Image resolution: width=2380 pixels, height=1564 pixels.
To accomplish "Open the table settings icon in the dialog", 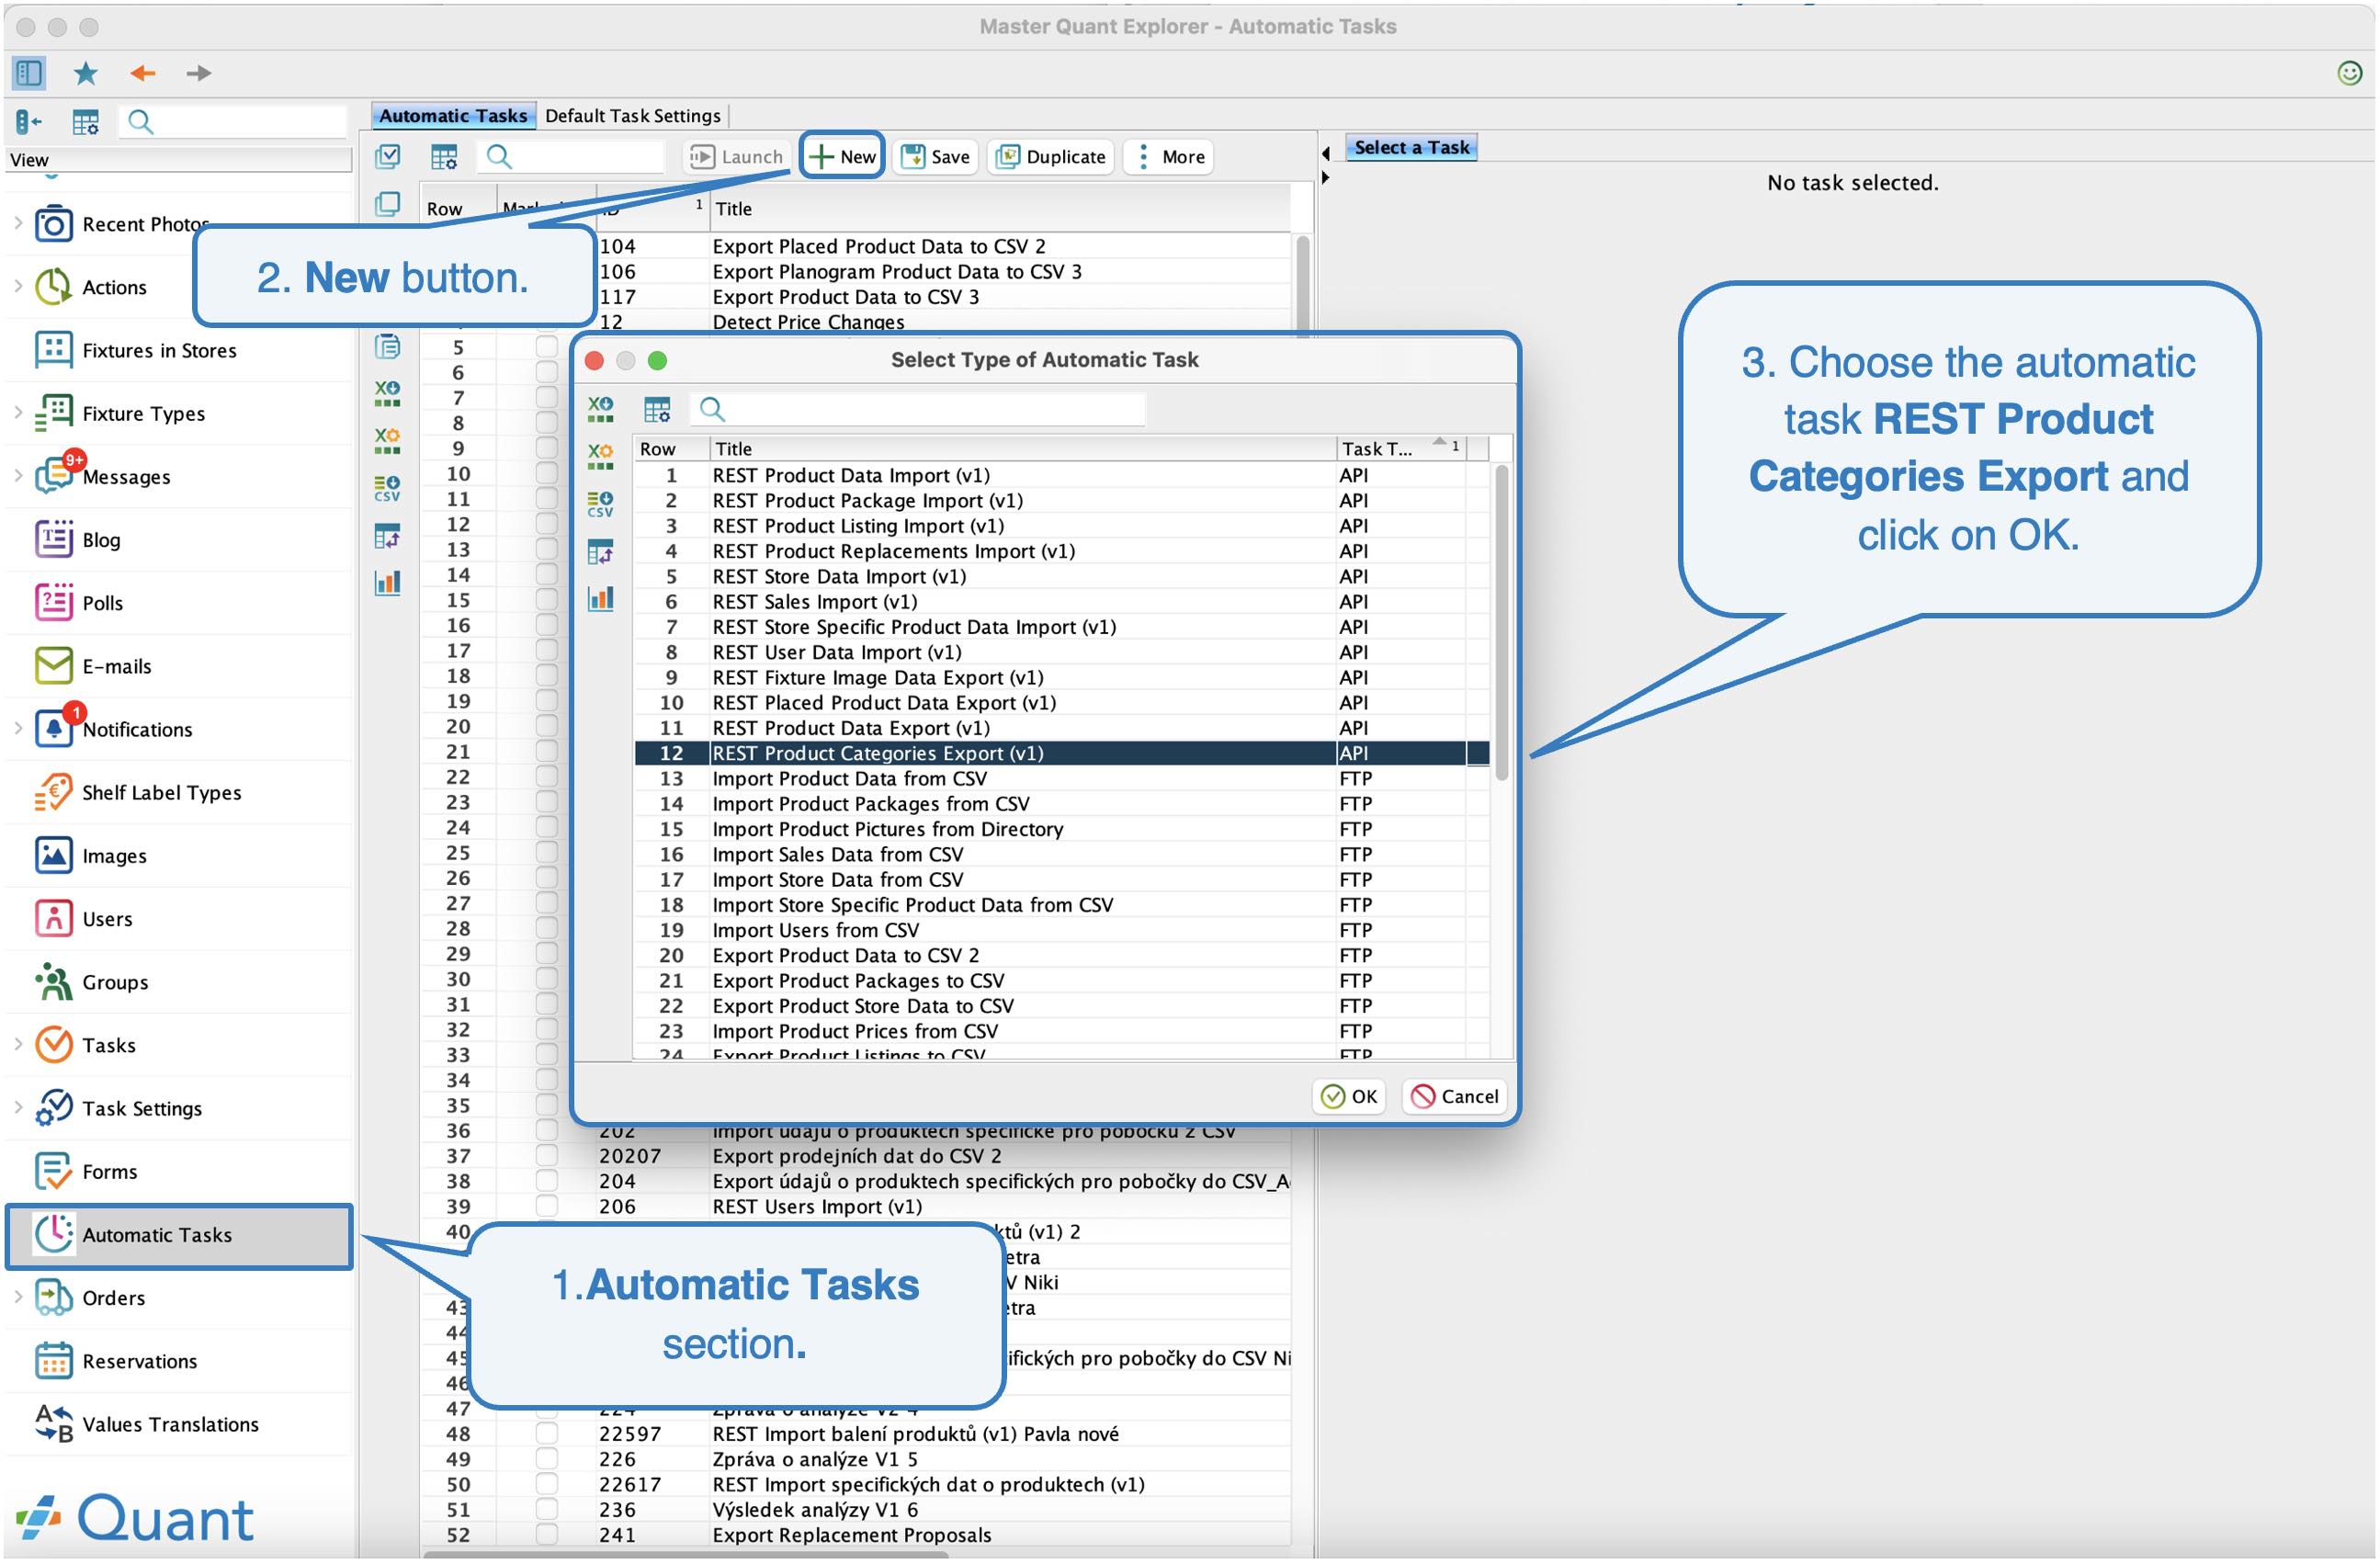I will coord(657,409).
